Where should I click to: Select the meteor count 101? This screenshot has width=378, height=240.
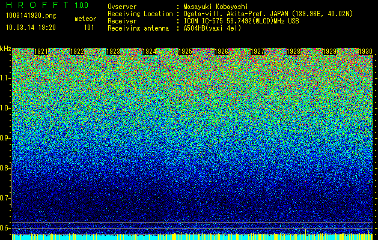coord(89,28)
